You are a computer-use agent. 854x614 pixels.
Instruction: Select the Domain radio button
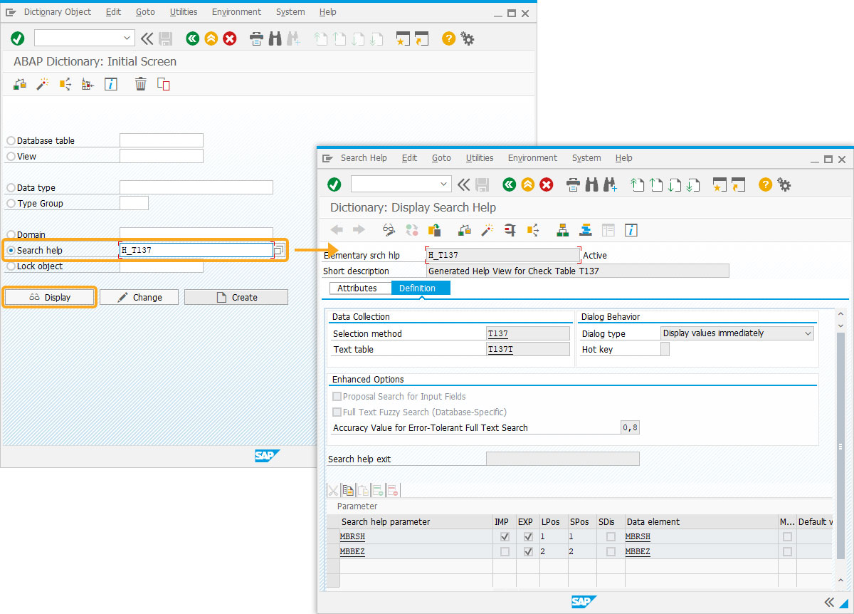(11, 235)
